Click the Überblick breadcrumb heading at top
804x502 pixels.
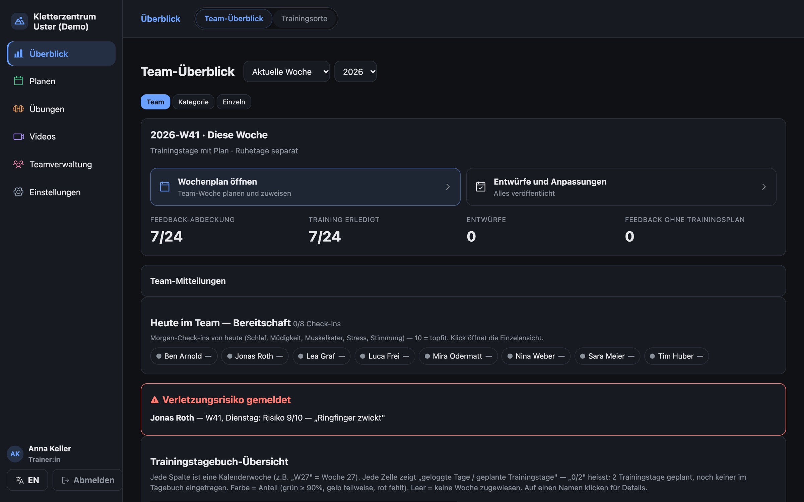click(x=160, y=18)
